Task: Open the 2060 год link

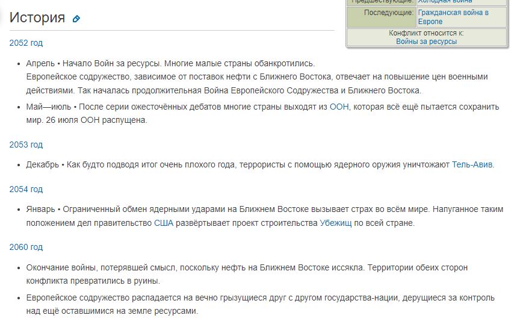Action: click(x=26, y=247)
